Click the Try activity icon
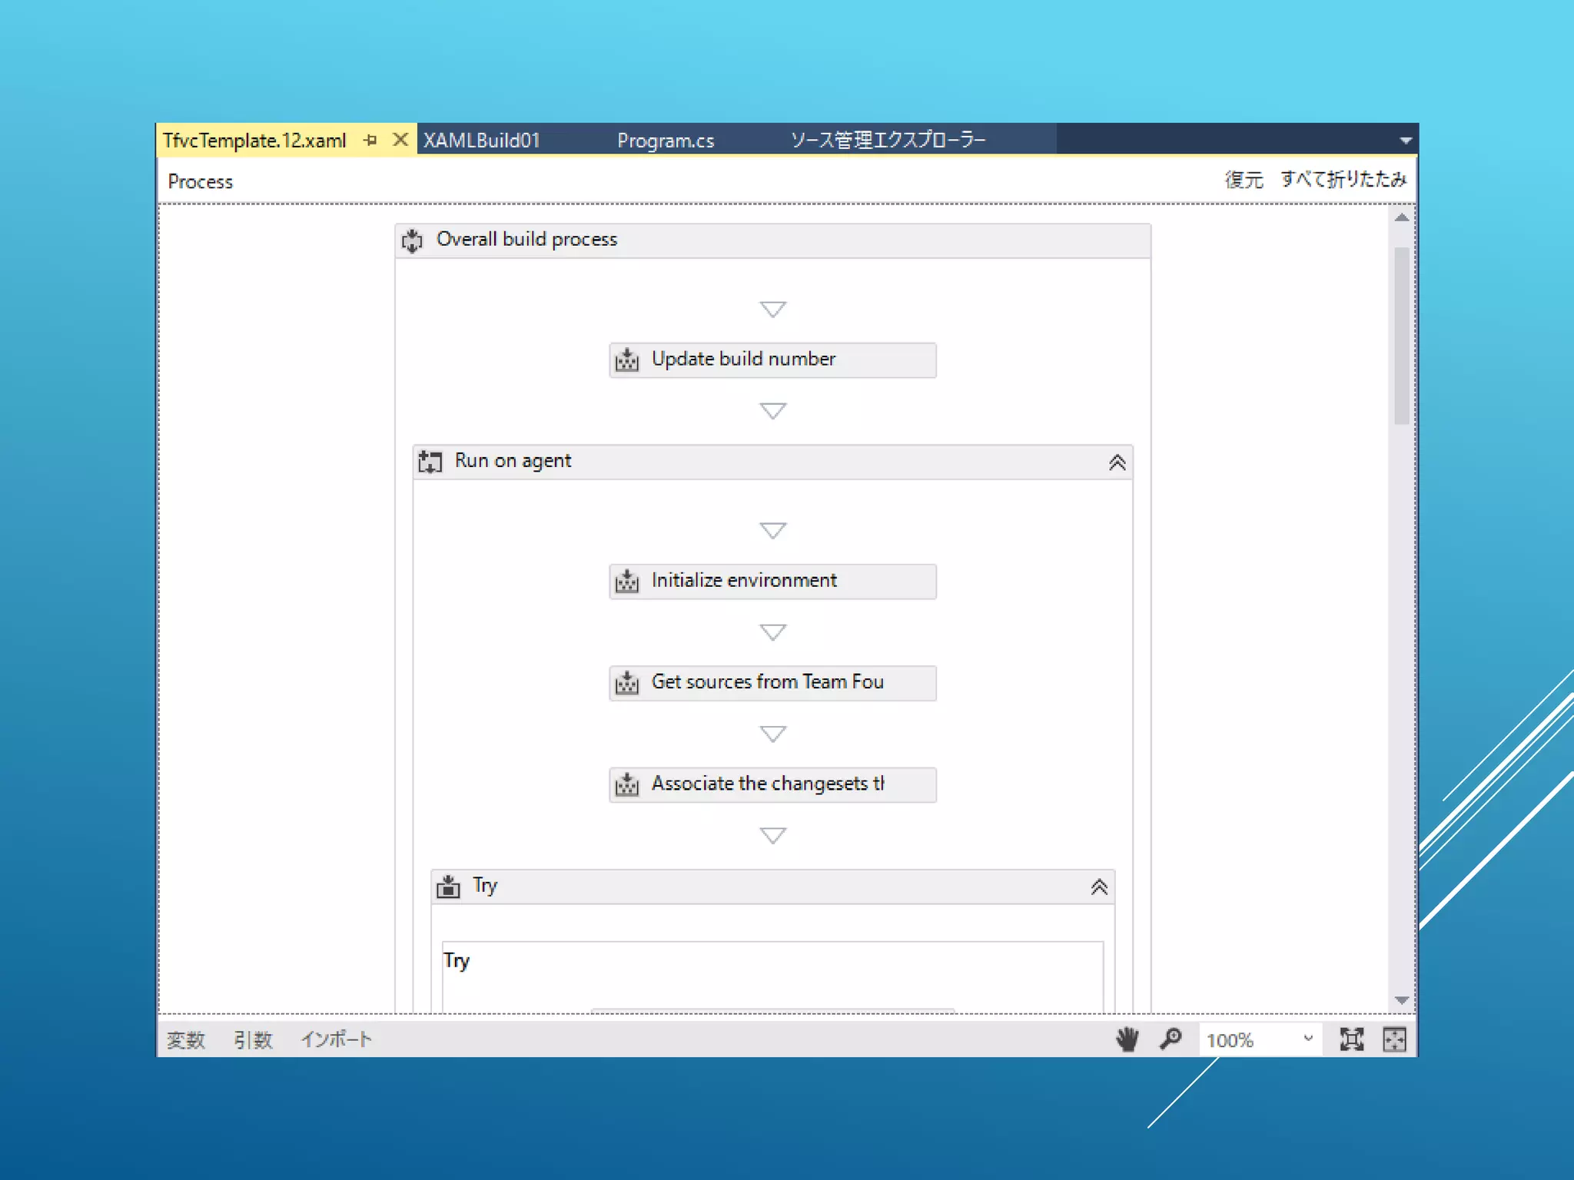This screenshot has width=1574, height=1180. click(448, 887)
